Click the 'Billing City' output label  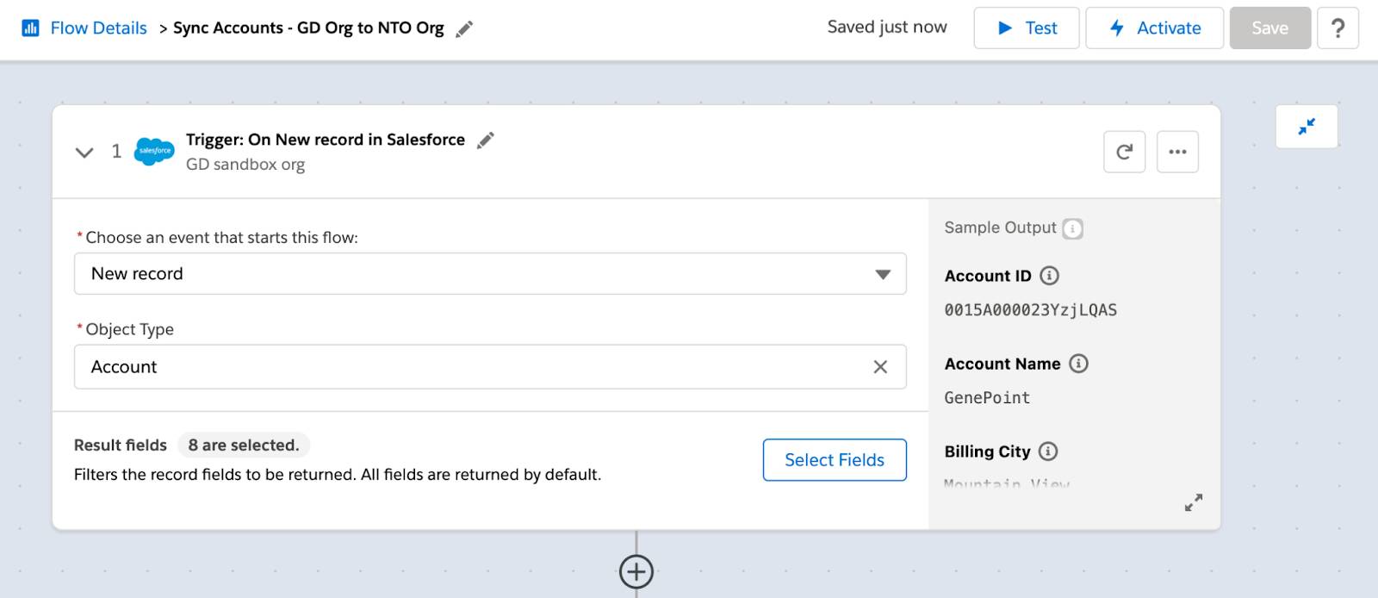987,452
